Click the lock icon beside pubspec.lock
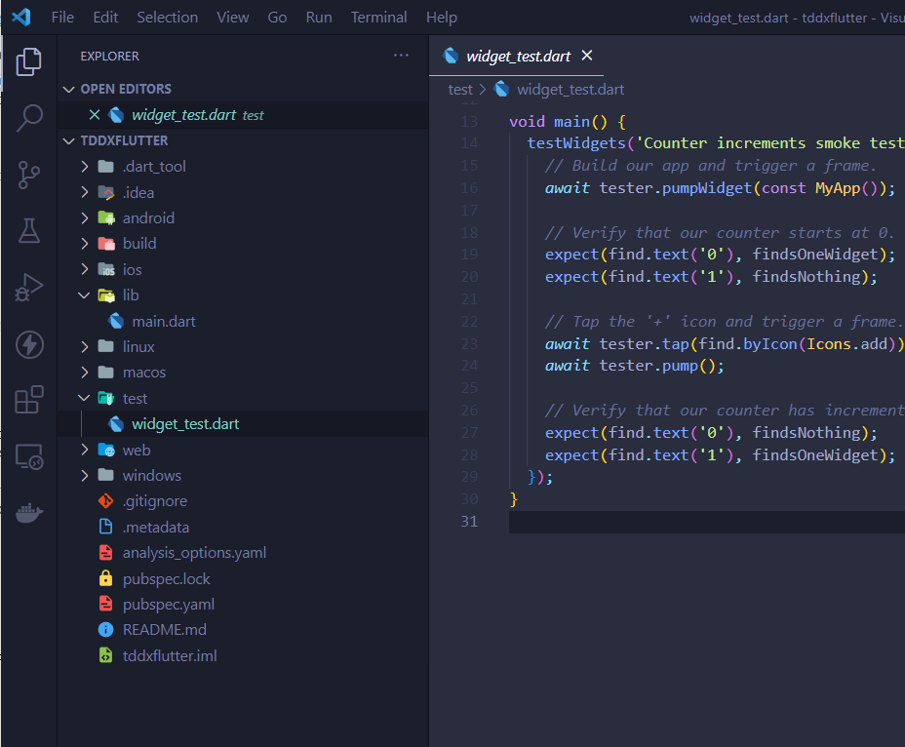This screenshot has height=747, width=905. 105,578
